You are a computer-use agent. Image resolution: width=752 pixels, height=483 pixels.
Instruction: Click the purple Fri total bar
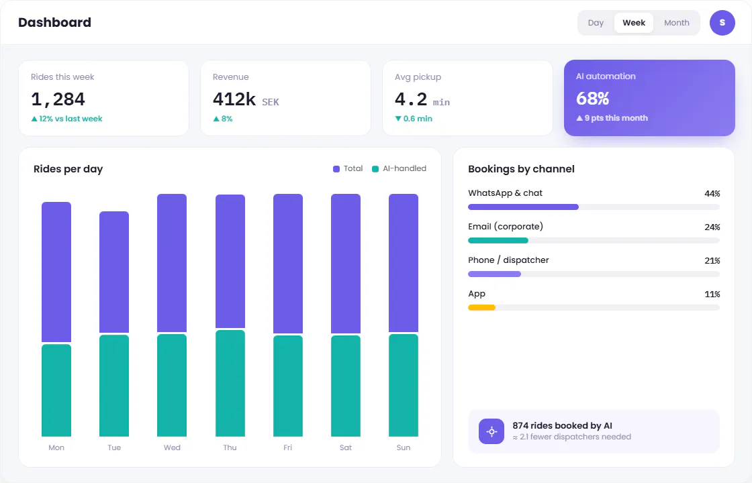pos(288,264)
